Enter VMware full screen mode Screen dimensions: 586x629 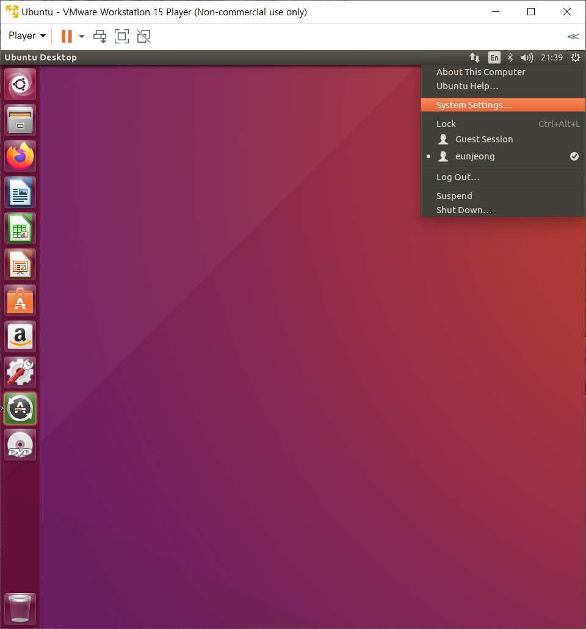click(122, 36)
